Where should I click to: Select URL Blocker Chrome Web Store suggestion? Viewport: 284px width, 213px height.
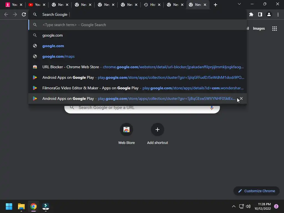(x=138, y=67)
